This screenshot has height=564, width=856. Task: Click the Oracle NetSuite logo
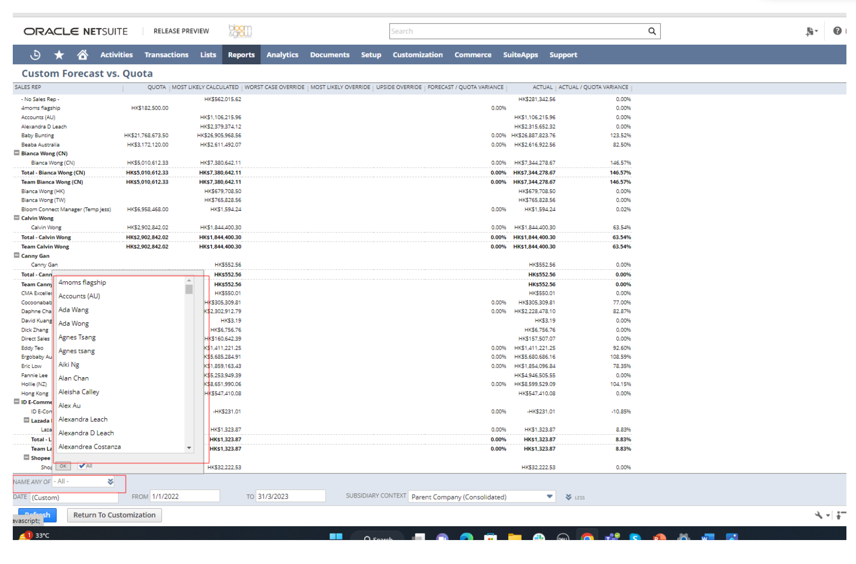click(76, 31)
